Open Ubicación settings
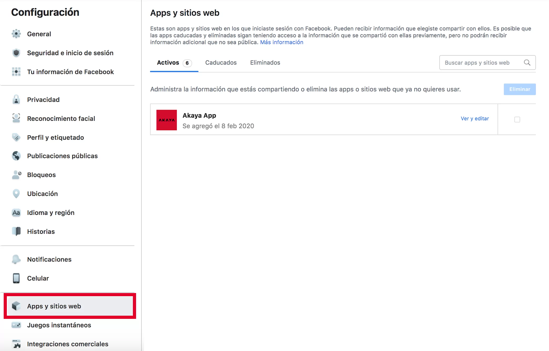549x351 pixels. [x=42, y=194]
